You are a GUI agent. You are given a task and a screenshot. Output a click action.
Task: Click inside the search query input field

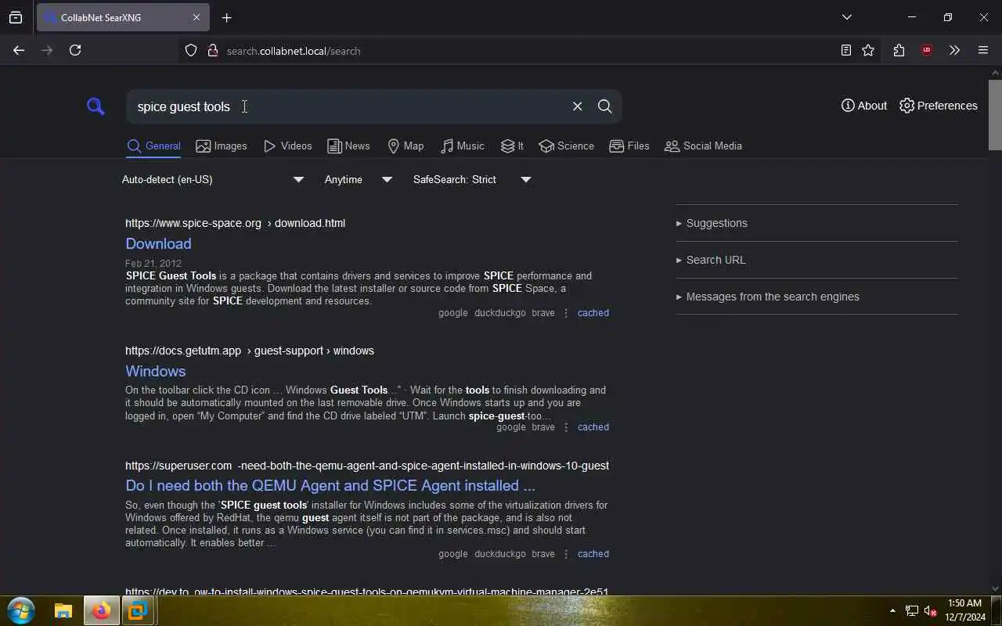(x=348, y=106)
